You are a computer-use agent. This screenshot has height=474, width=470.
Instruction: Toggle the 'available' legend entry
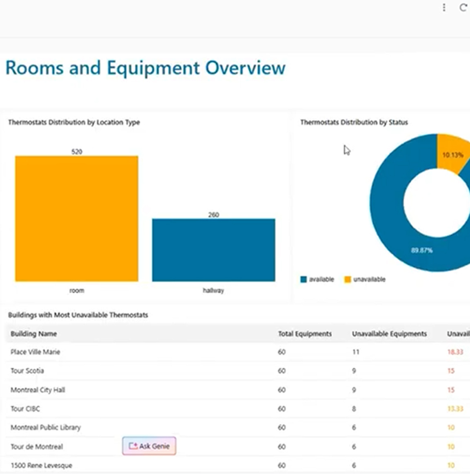[321, 279]
